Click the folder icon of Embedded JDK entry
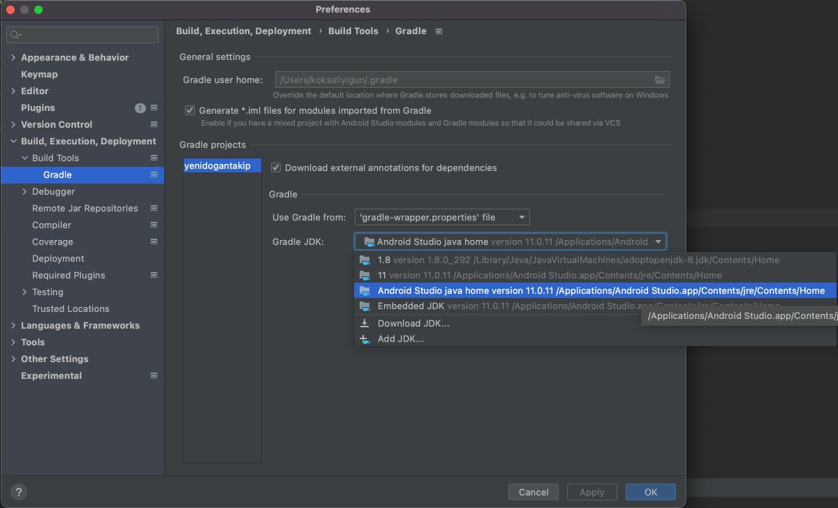Viewport: 838px width, 508px height. click(x=365, y=306)
